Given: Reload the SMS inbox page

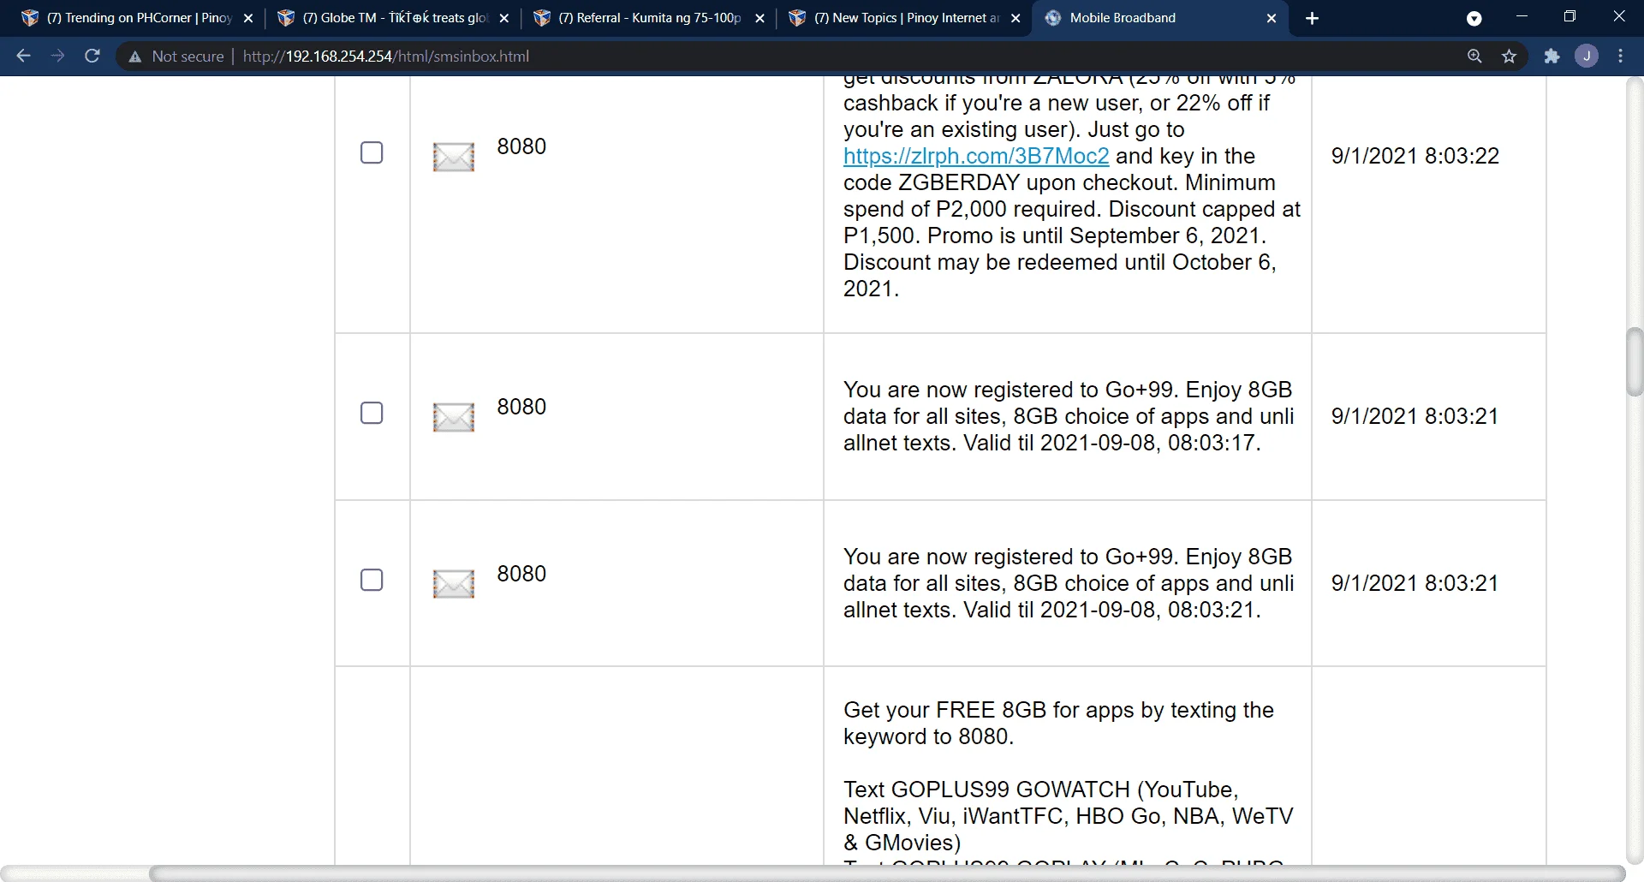Looking at the screenshot, I should coord(92,56).
